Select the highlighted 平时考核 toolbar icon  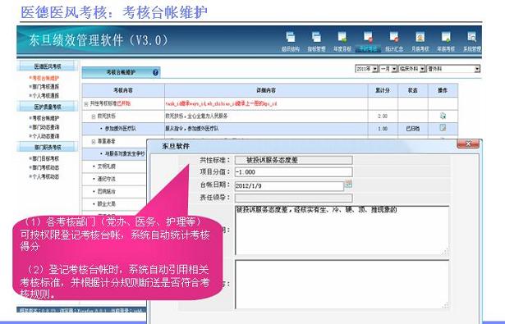coord(368,41)
